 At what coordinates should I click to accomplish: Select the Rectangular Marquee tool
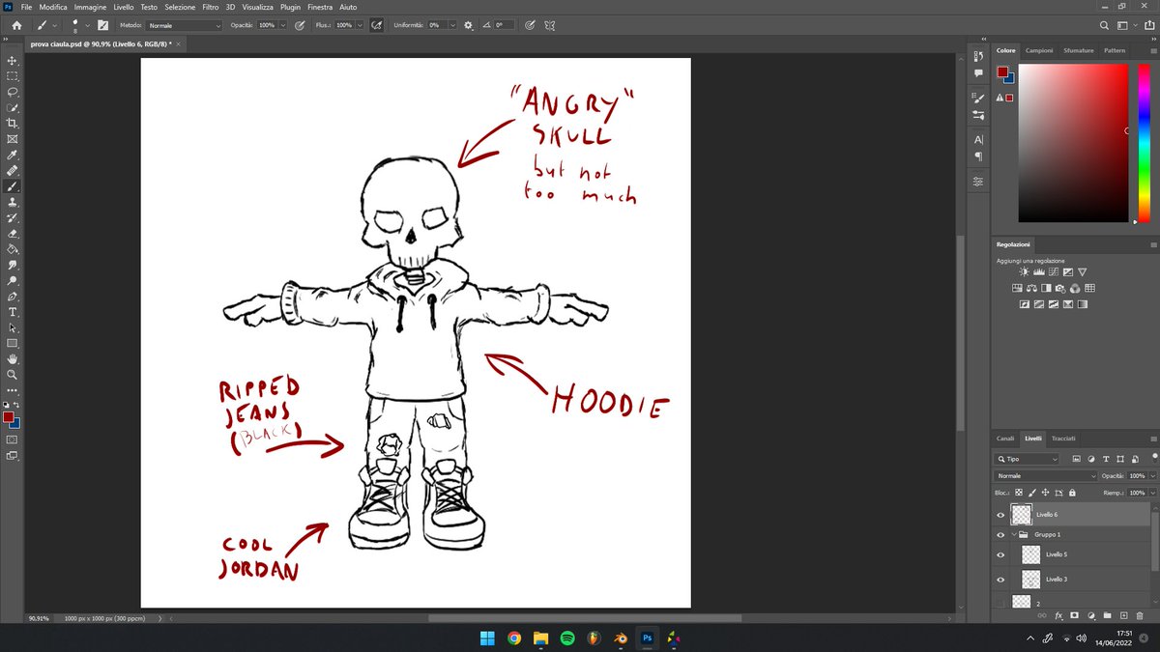point(13,75)
